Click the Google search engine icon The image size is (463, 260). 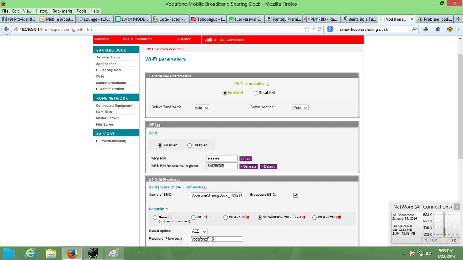point(330,29)
